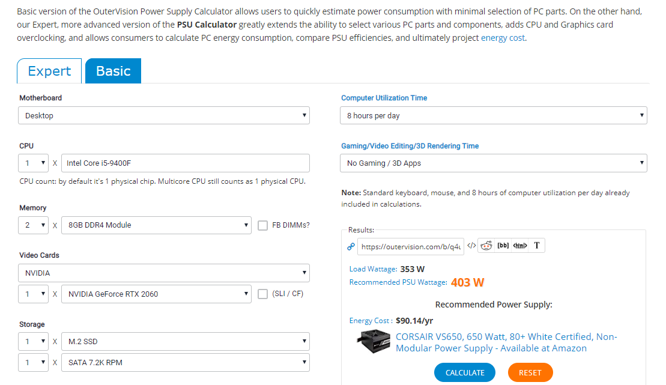Copy results as HTML code
Screen dimensions: 666x385
(520, 246)
